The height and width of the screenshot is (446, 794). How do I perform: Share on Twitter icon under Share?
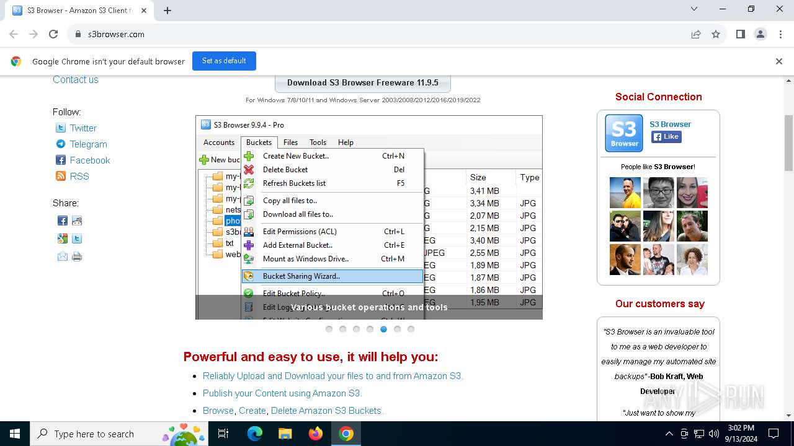[77, 238]
